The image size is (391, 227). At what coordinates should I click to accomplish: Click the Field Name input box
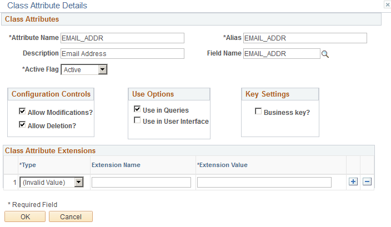click(x=282, y=54)
